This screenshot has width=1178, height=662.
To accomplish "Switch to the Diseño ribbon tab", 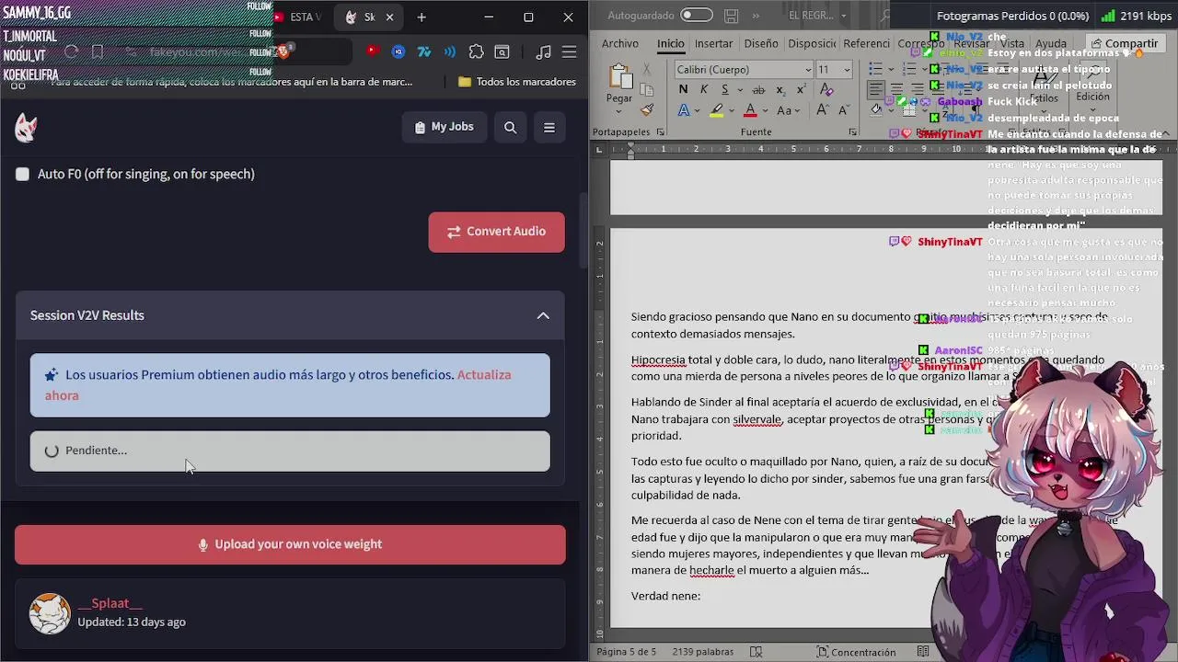I will coord(761,43).
